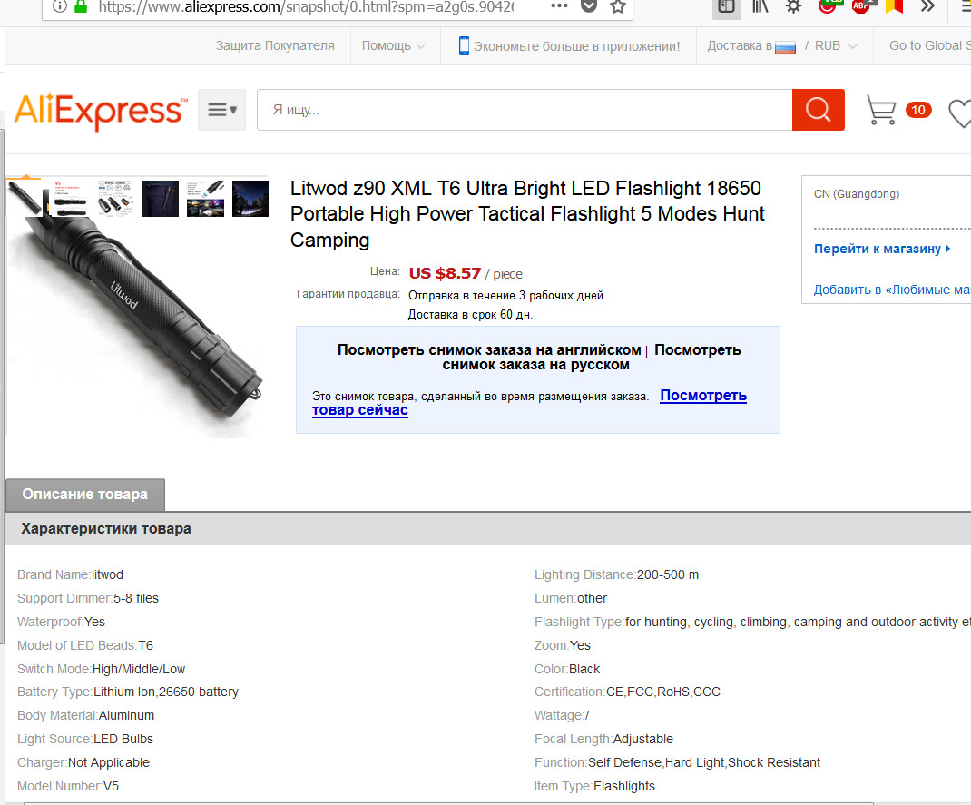Image resolution: width=971 pixels, height=805 pixels.
Task: Expand the toolbar overflow chevron in browser
Action: [927, 7]
